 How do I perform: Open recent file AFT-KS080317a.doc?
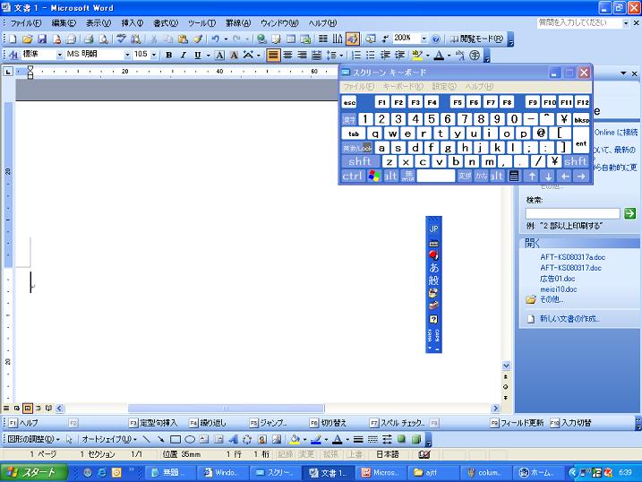tap(572, 257)
